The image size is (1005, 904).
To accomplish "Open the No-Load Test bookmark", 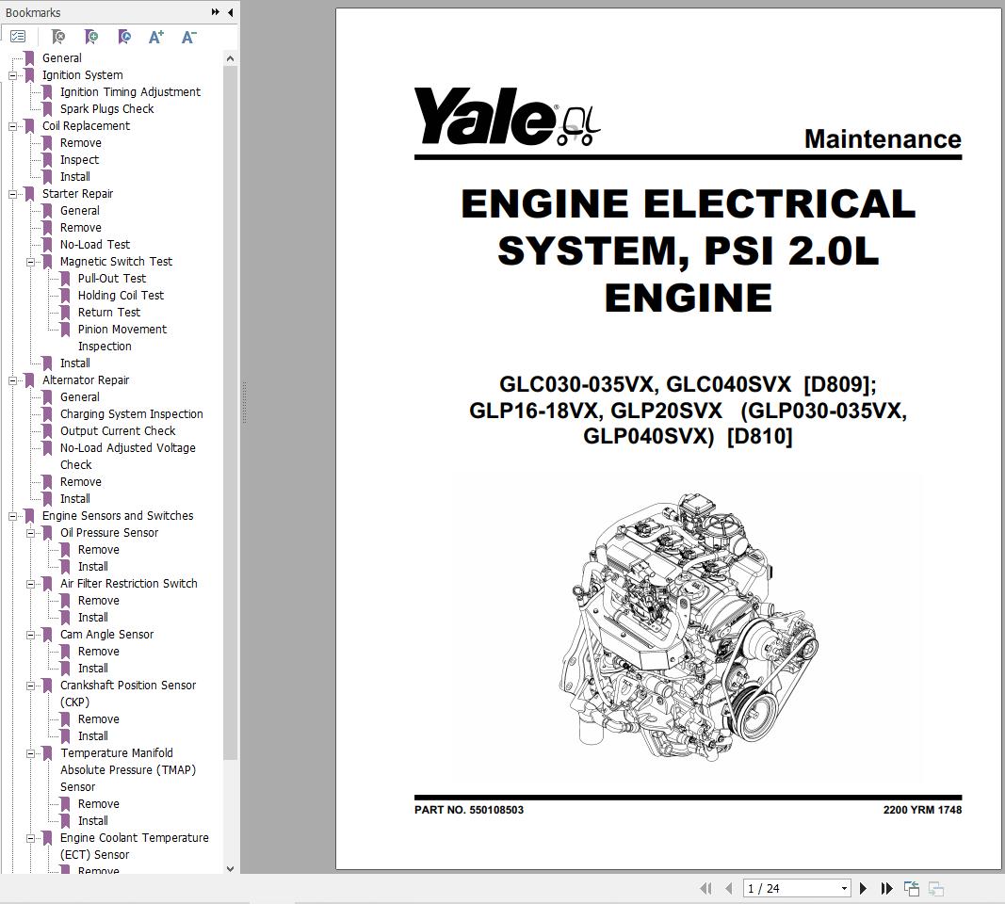I will click(x=95, y=245).
